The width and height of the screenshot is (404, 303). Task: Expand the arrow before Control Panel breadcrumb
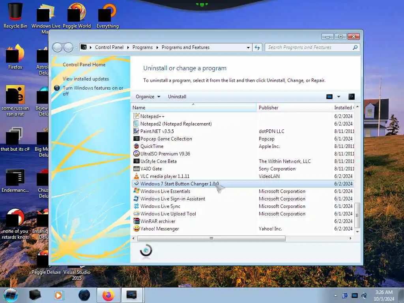(x=91, y=47)
